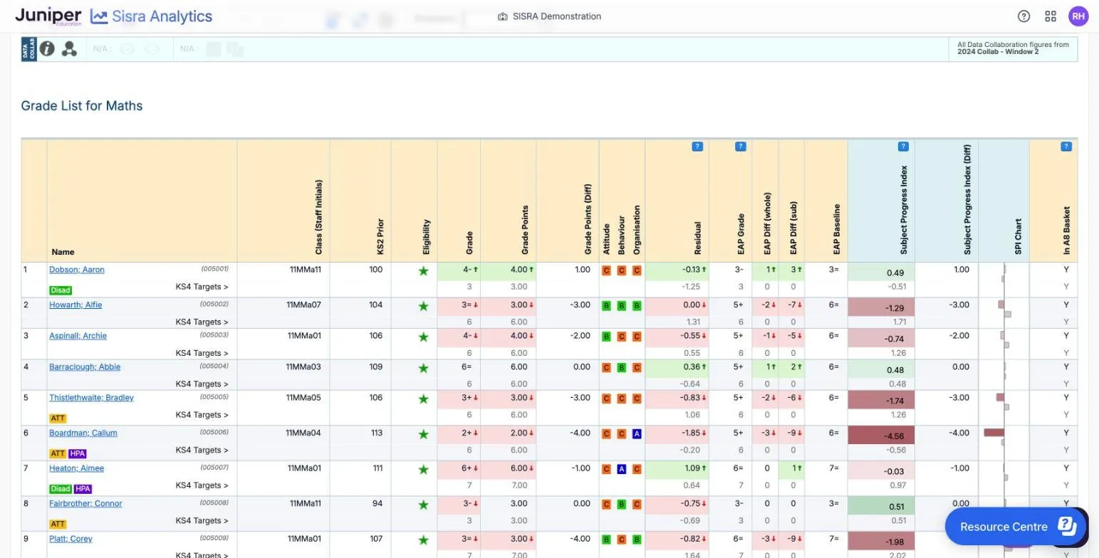
Task: Sort by the KS2 Prior column header
Action: click(380, 237)
